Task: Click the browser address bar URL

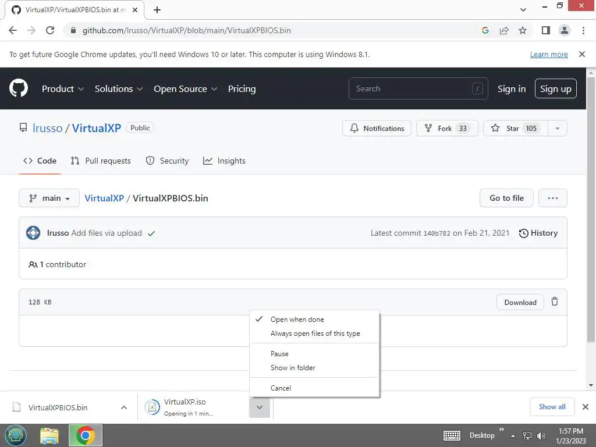Action: pos(187,30)
